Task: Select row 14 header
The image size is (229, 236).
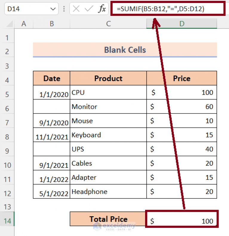Action: point(7,221)
